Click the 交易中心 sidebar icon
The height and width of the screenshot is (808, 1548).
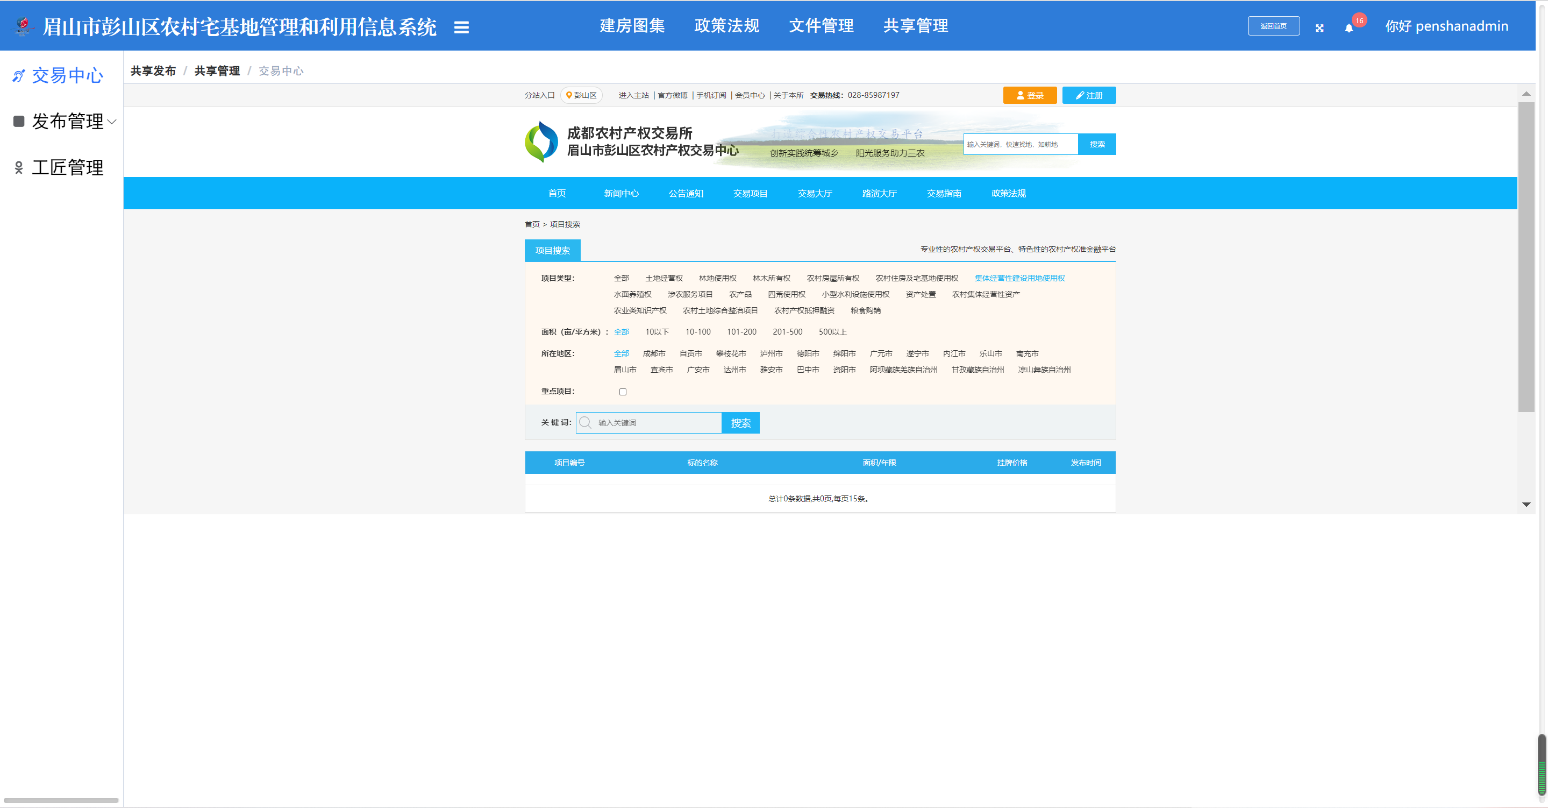pos(19,76)
